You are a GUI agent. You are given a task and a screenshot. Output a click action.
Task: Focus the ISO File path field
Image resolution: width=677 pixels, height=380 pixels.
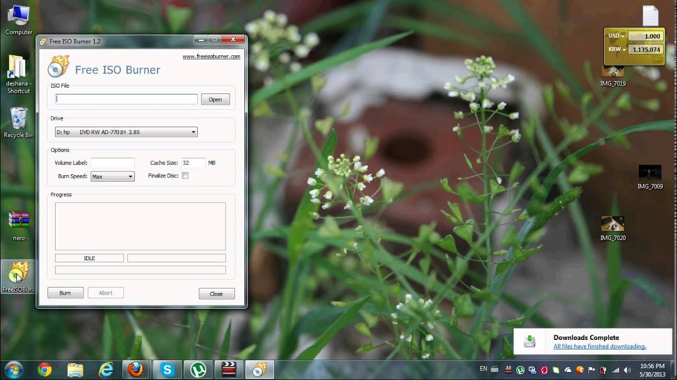126,99
